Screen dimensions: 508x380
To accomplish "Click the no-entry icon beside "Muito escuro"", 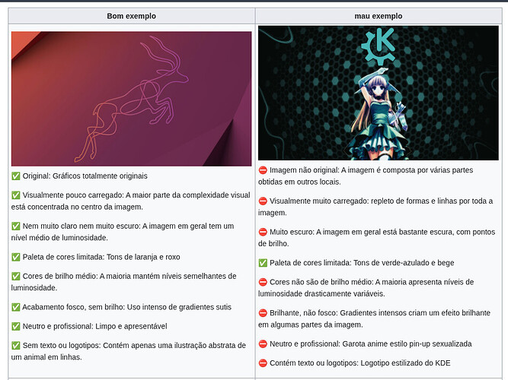I will tap(263, 233).
